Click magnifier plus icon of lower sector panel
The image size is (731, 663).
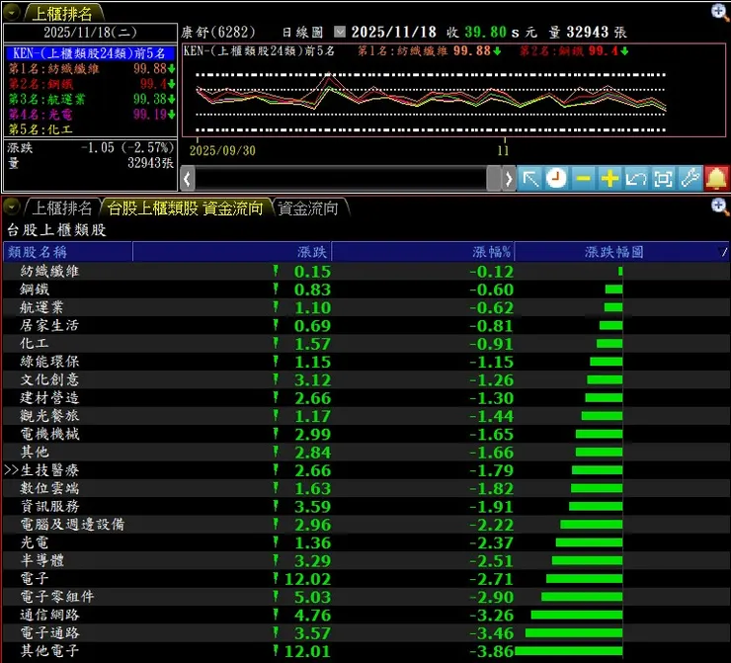(x=720, y=207)
